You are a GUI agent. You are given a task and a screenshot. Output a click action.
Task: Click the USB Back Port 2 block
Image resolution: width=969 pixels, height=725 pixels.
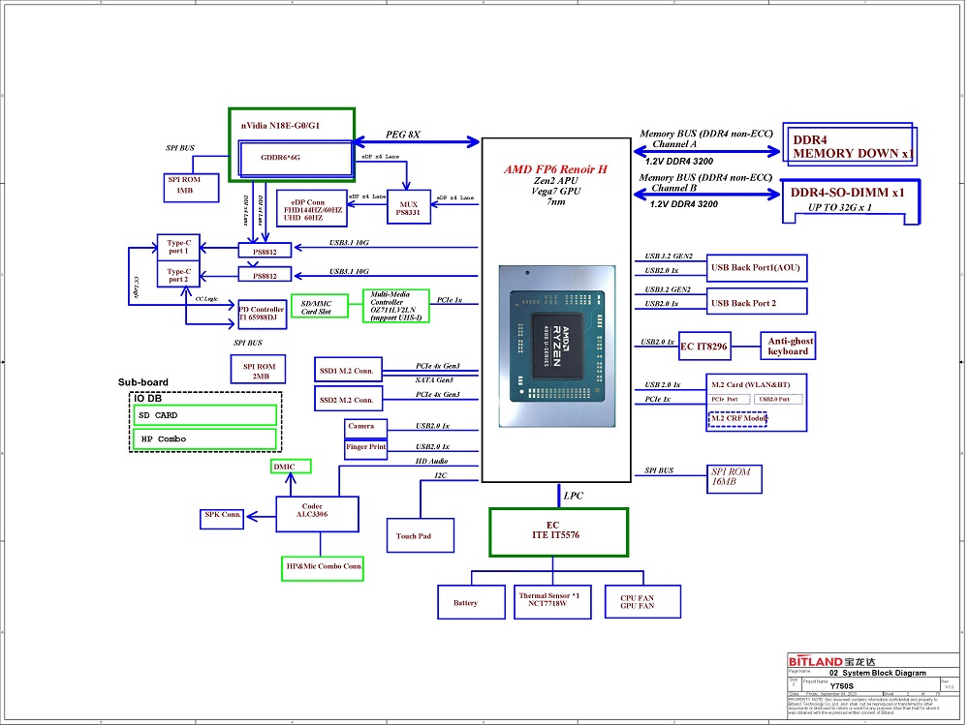(757, 302)
